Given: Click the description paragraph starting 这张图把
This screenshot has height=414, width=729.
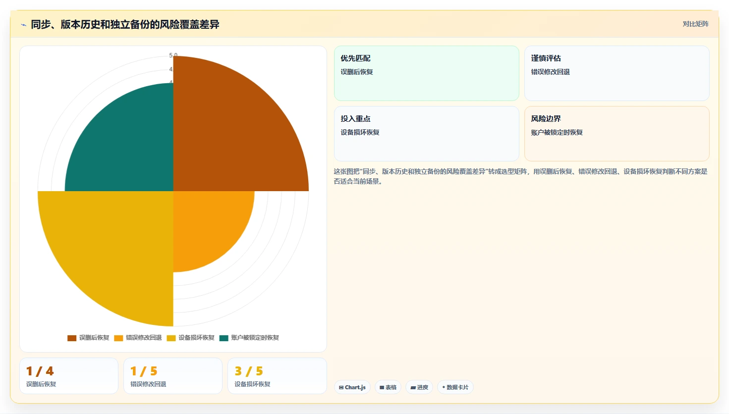Looking at the screenshot, I should (x=521, y=176).
